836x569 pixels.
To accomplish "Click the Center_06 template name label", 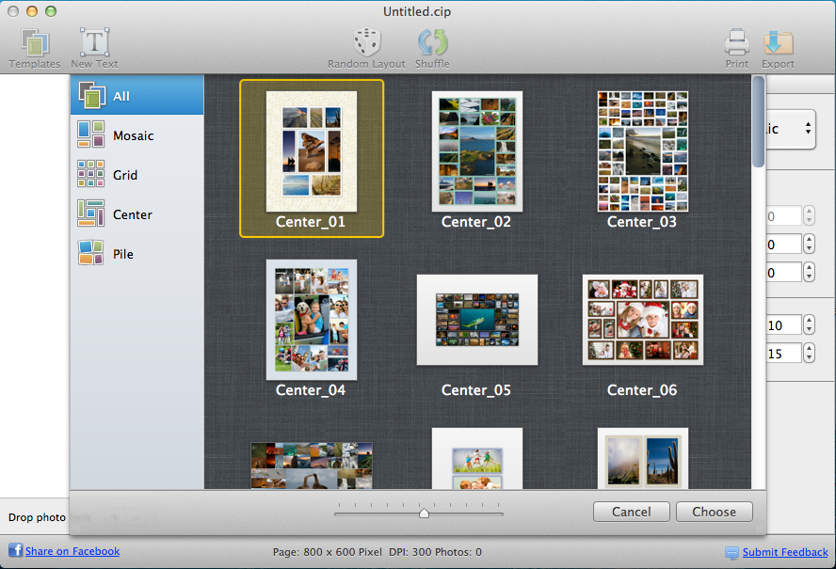I will [642, 390].
